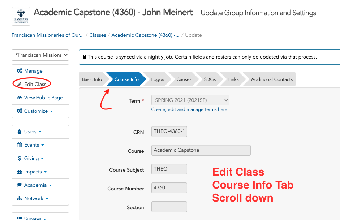Screen dimensions: 340x220
Task: Click the 'Section' field label
Action: 135,208
